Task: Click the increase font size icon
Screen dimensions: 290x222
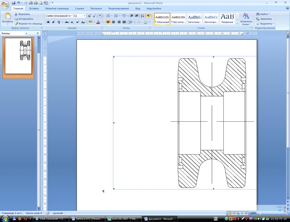Action: [89, 16]
